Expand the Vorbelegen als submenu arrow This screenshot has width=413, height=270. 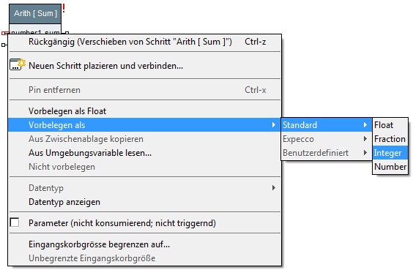point(274,124)
